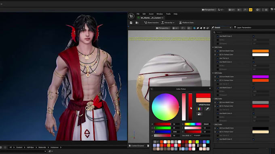Click the hex color input field

click(x=201, y=136)
